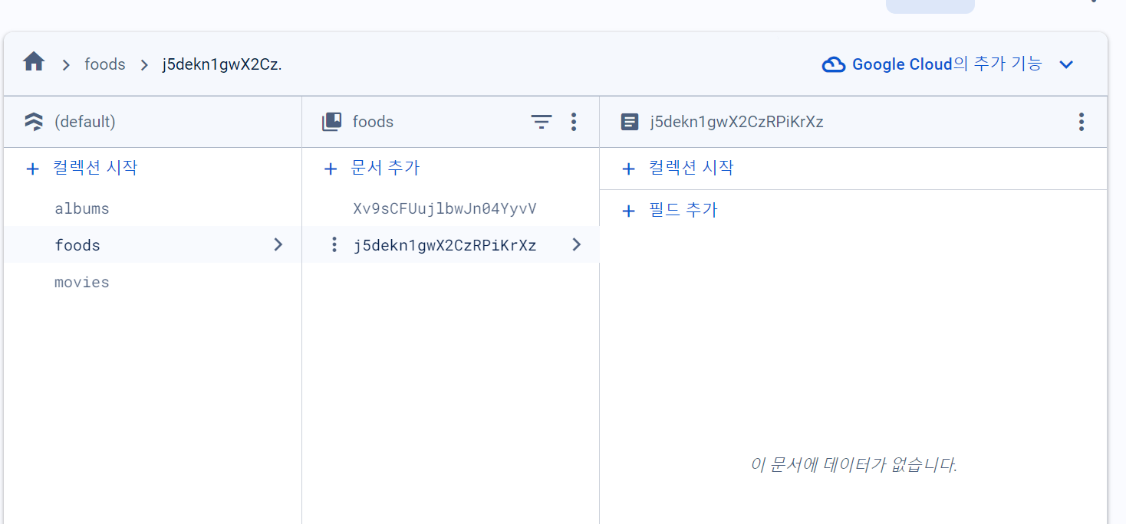Click the plus icon beside 문서 추가
The height and width of the screenshot is (524, 1126).
(x=331, y=169)
